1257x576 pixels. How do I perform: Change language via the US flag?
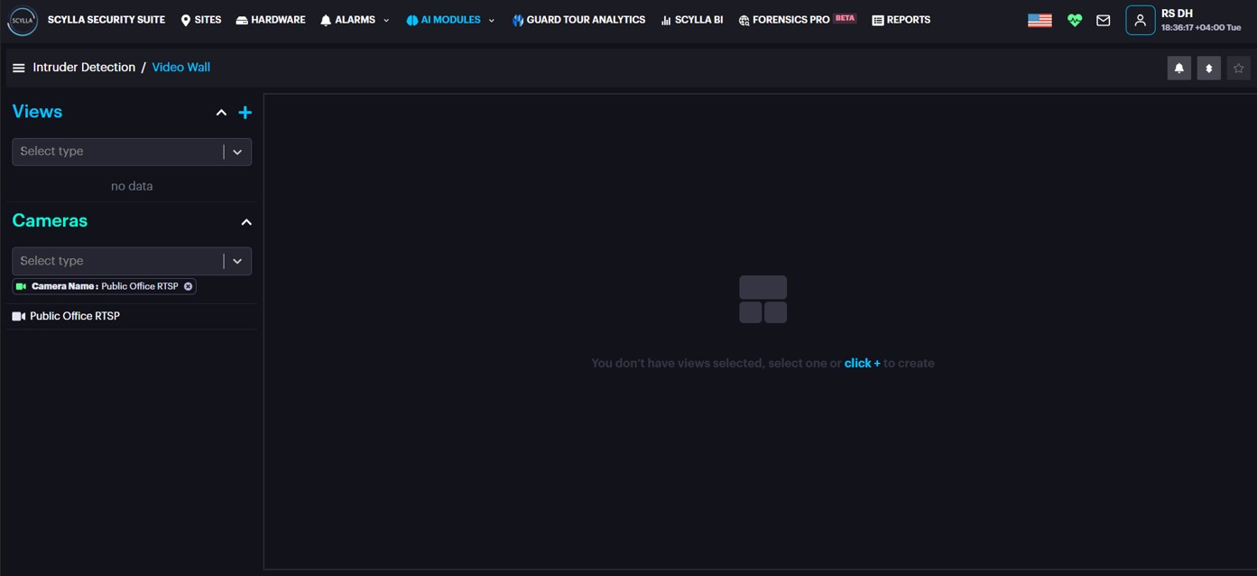pyautogui.click(x=1040, y=21)
